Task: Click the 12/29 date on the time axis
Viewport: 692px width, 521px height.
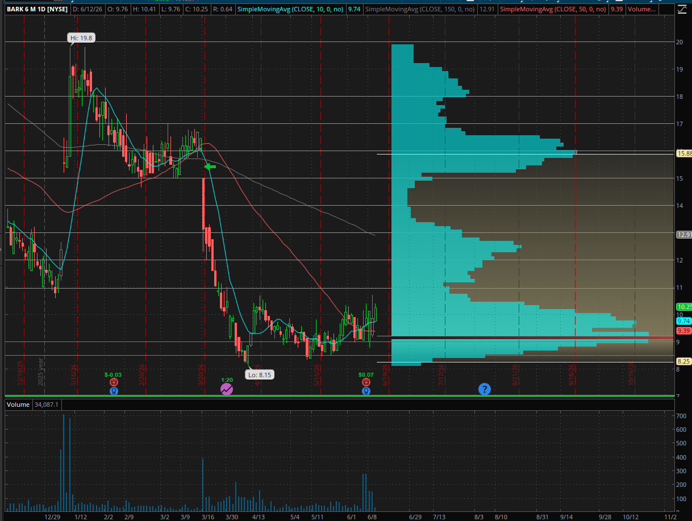Action: 52,517
